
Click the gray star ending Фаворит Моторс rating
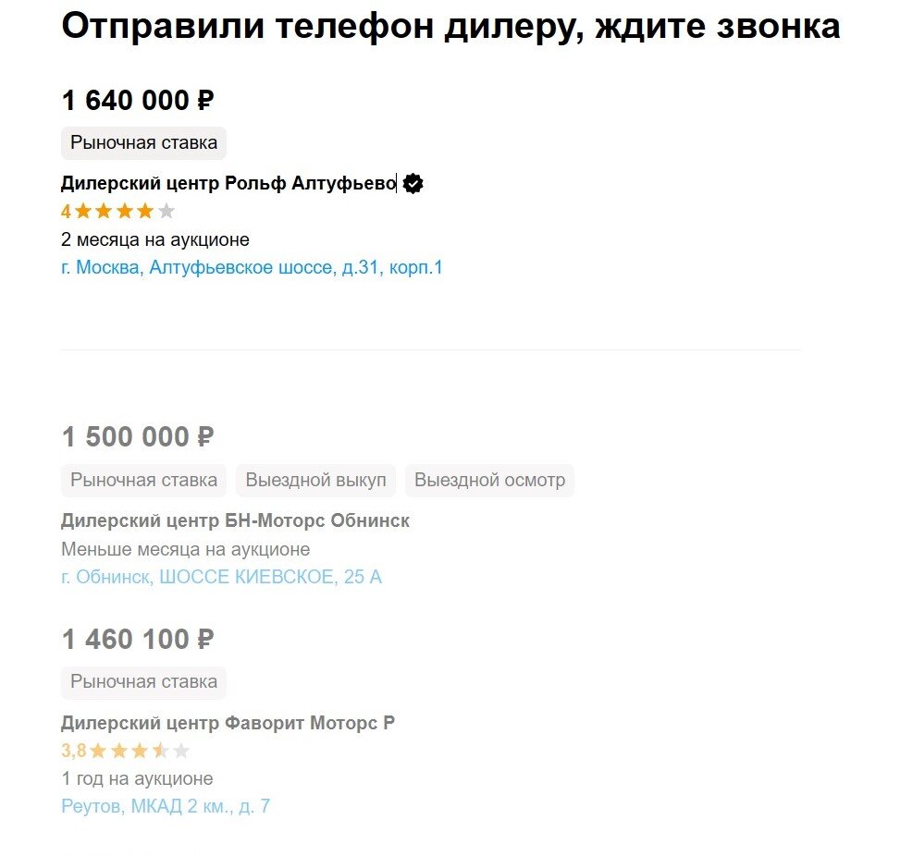182,750
